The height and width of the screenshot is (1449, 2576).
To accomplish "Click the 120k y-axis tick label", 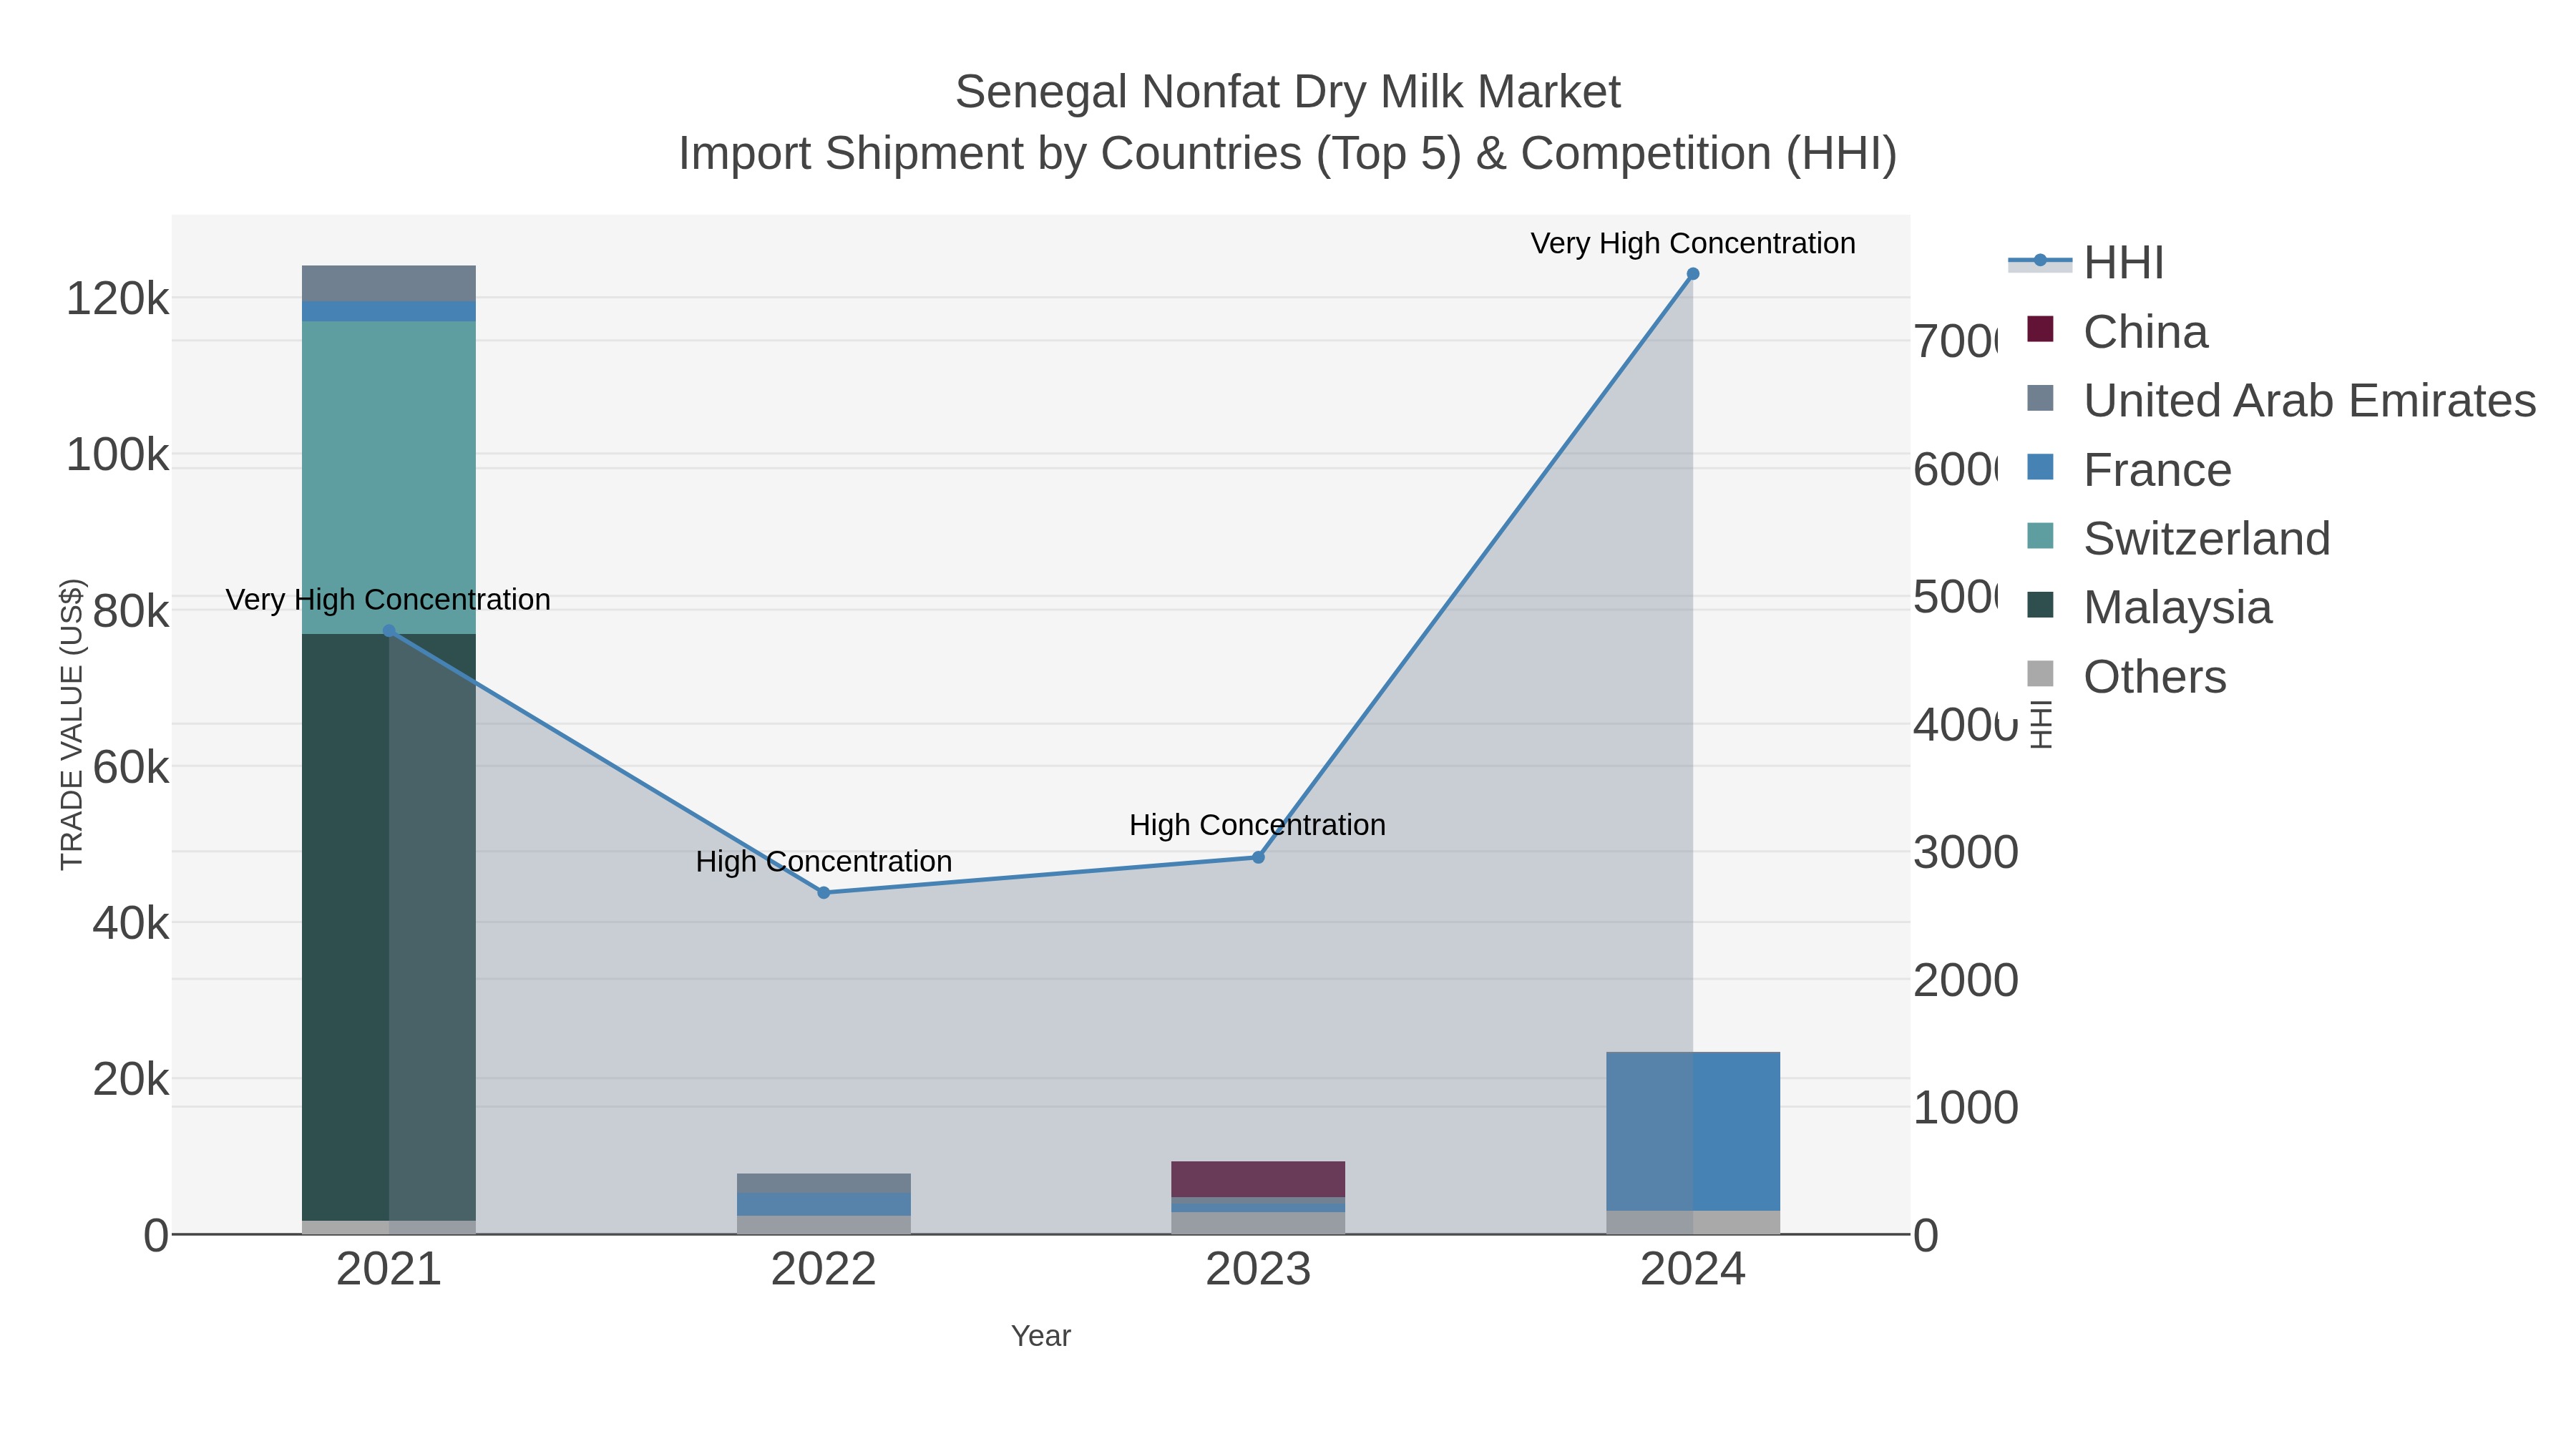I will point(118,299).
